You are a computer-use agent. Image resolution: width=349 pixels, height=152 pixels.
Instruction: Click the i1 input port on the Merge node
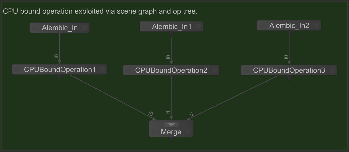click(171, 118)
